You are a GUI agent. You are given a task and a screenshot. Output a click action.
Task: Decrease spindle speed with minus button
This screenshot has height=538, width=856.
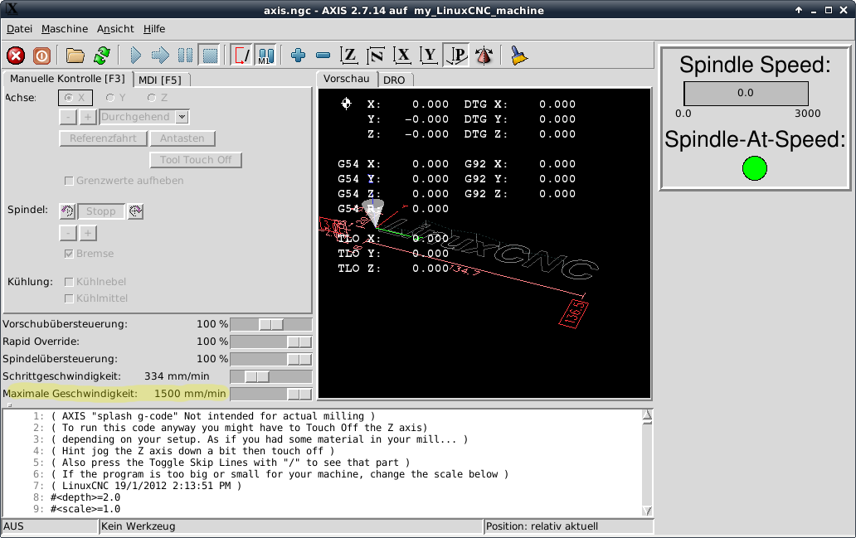point(68,234)
